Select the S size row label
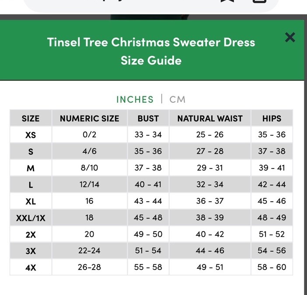The height and width of the screenshot is (295, 307). click(31, 151)
